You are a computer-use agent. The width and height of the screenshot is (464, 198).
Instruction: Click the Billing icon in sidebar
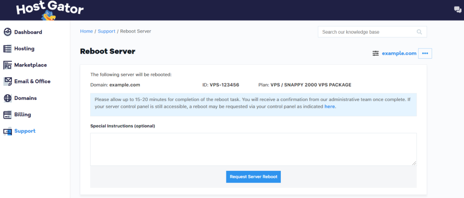[8, 115]
